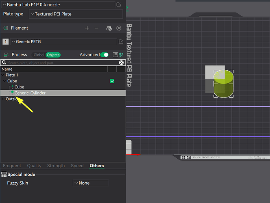Expand the Outside plate tree node

pos(3,99)
